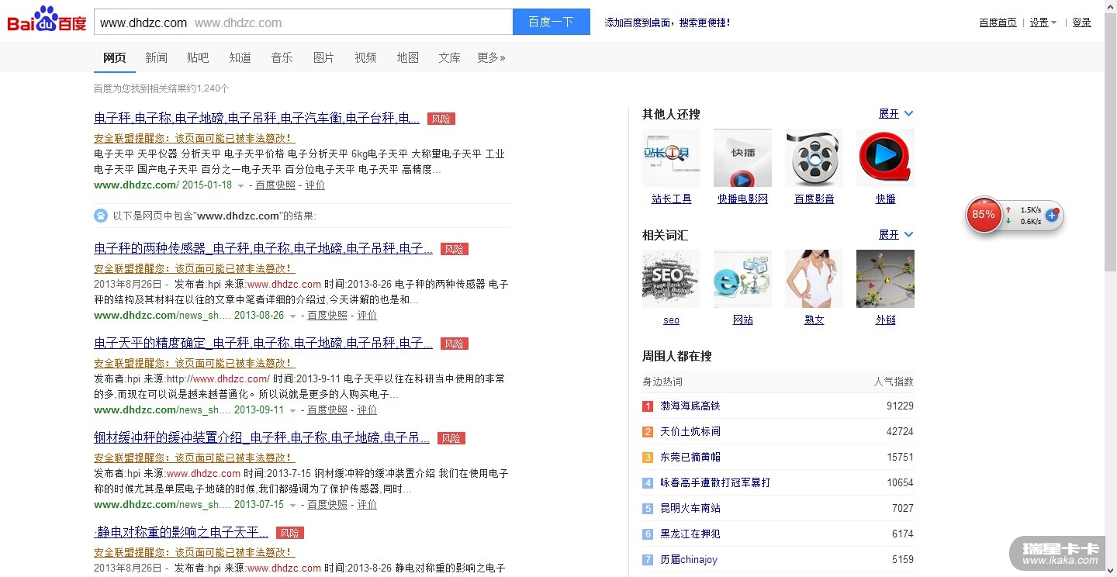Switch to the 视频 tab

pyautogui.click(x=365, y=57)
